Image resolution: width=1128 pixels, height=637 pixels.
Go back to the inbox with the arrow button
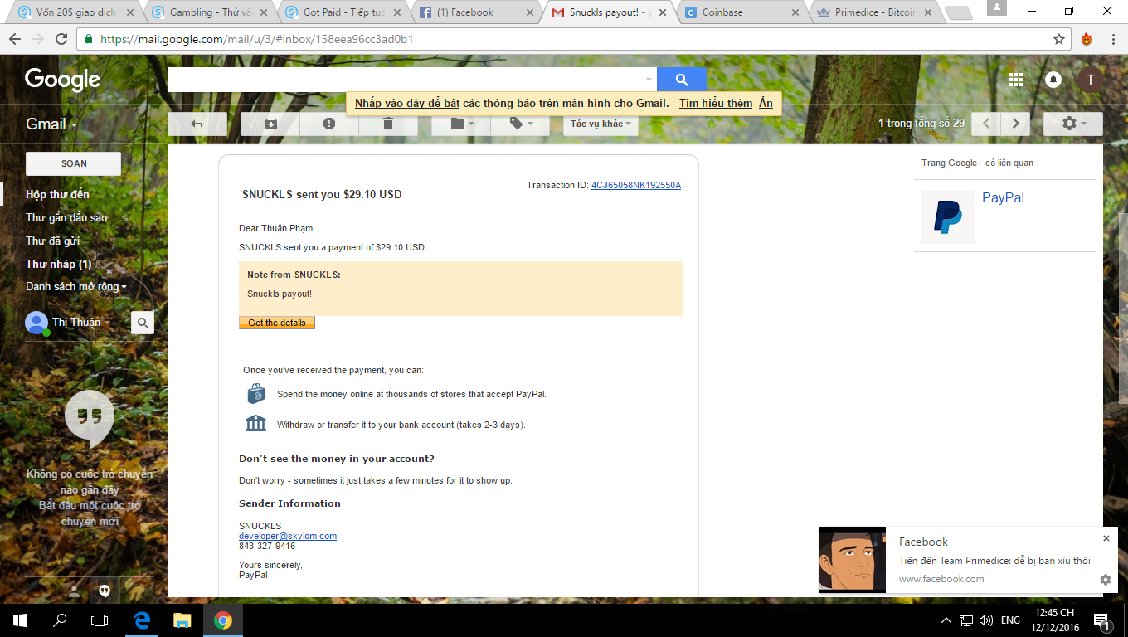tap(197, 124)
